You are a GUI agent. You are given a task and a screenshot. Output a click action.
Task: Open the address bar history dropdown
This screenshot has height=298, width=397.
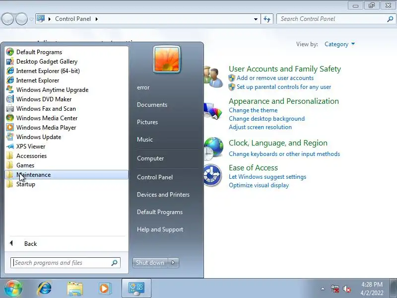pyautogui.click(x=256, y=19)
